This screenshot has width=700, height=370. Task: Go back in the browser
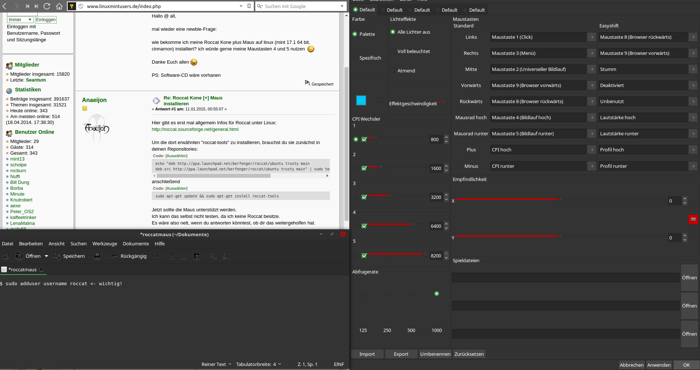coord(5,6)
